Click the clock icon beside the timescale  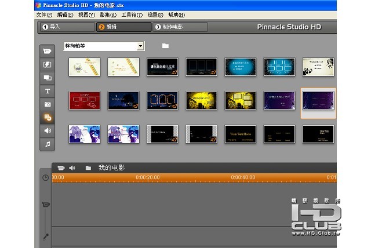[45, 177]
